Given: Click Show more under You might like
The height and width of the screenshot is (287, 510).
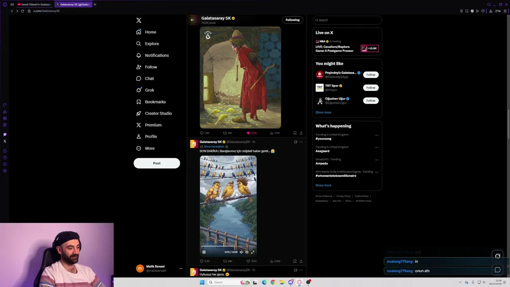Looking at the screenshot, I should [x=323, y=112].
